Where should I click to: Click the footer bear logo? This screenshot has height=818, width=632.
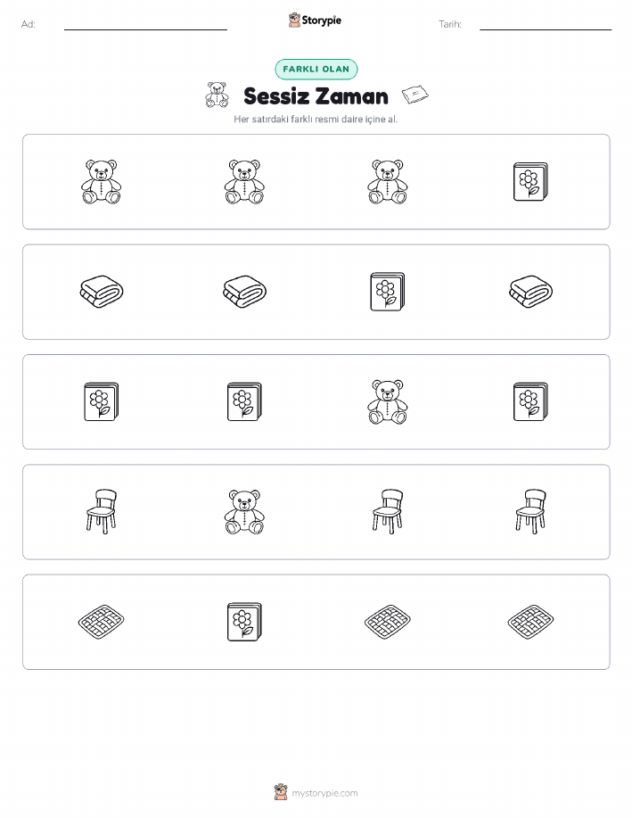tap(281, 792)
